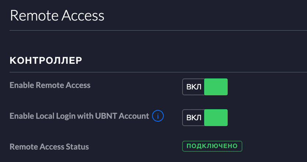307x162 pixels.
Task: Disable remote access using its ВКЛ switch
Action: pos(205,87)
